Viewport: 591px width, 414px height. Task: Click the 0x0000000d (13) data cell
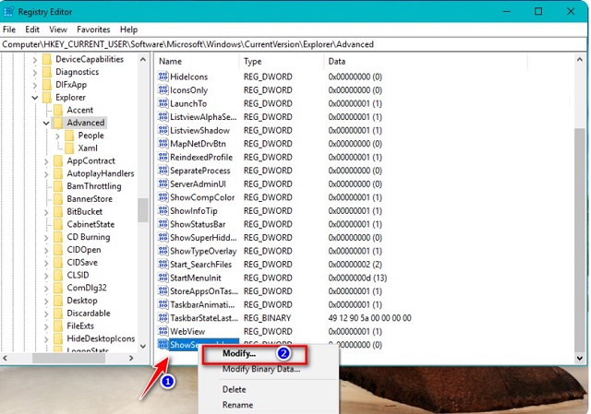tap(357, 278)
